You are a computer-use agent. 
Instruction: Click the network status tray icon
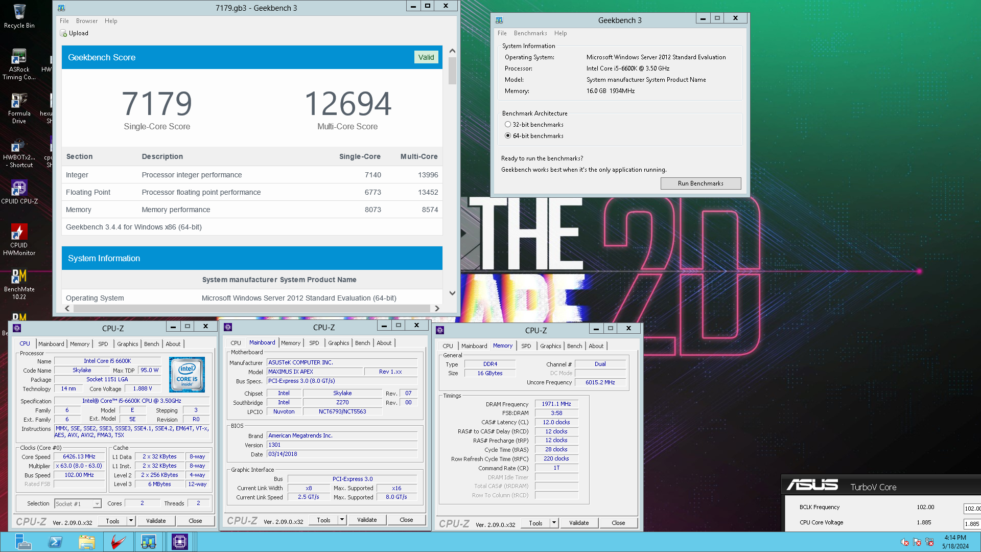[929, 542]
